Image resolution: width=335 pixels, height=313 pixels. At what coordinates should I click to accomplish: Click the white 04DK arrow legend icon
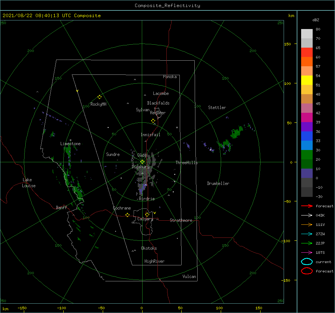tap(307, 215)
